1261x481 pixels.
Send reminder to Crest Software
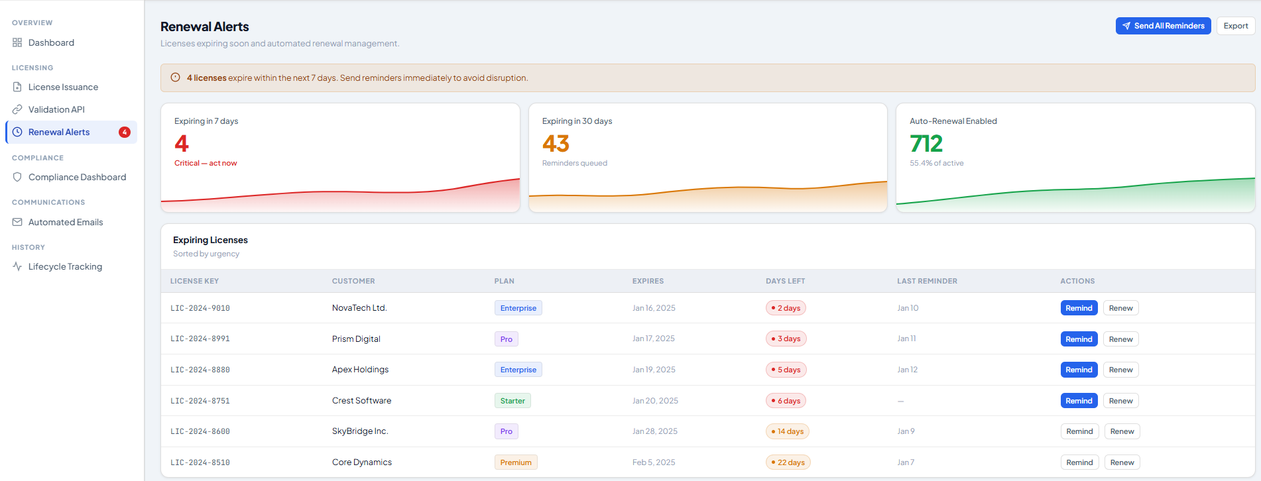point(1079,401)
